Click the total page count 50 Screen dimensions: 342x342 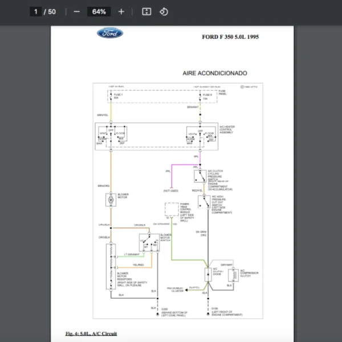pyautogui.click(x=51, y=11)
